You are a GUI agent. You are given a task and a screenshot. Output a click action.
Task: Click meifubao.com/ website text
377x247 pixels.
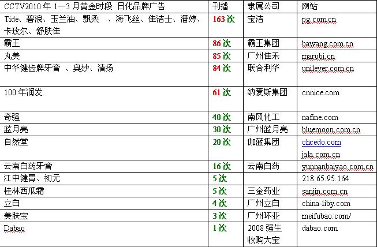coord(326,216)
